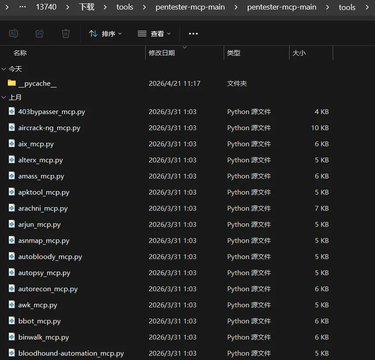
Task: Click the binwalk_mcp.py file icon
Action: pyautogui.click(x=12, y=337)
